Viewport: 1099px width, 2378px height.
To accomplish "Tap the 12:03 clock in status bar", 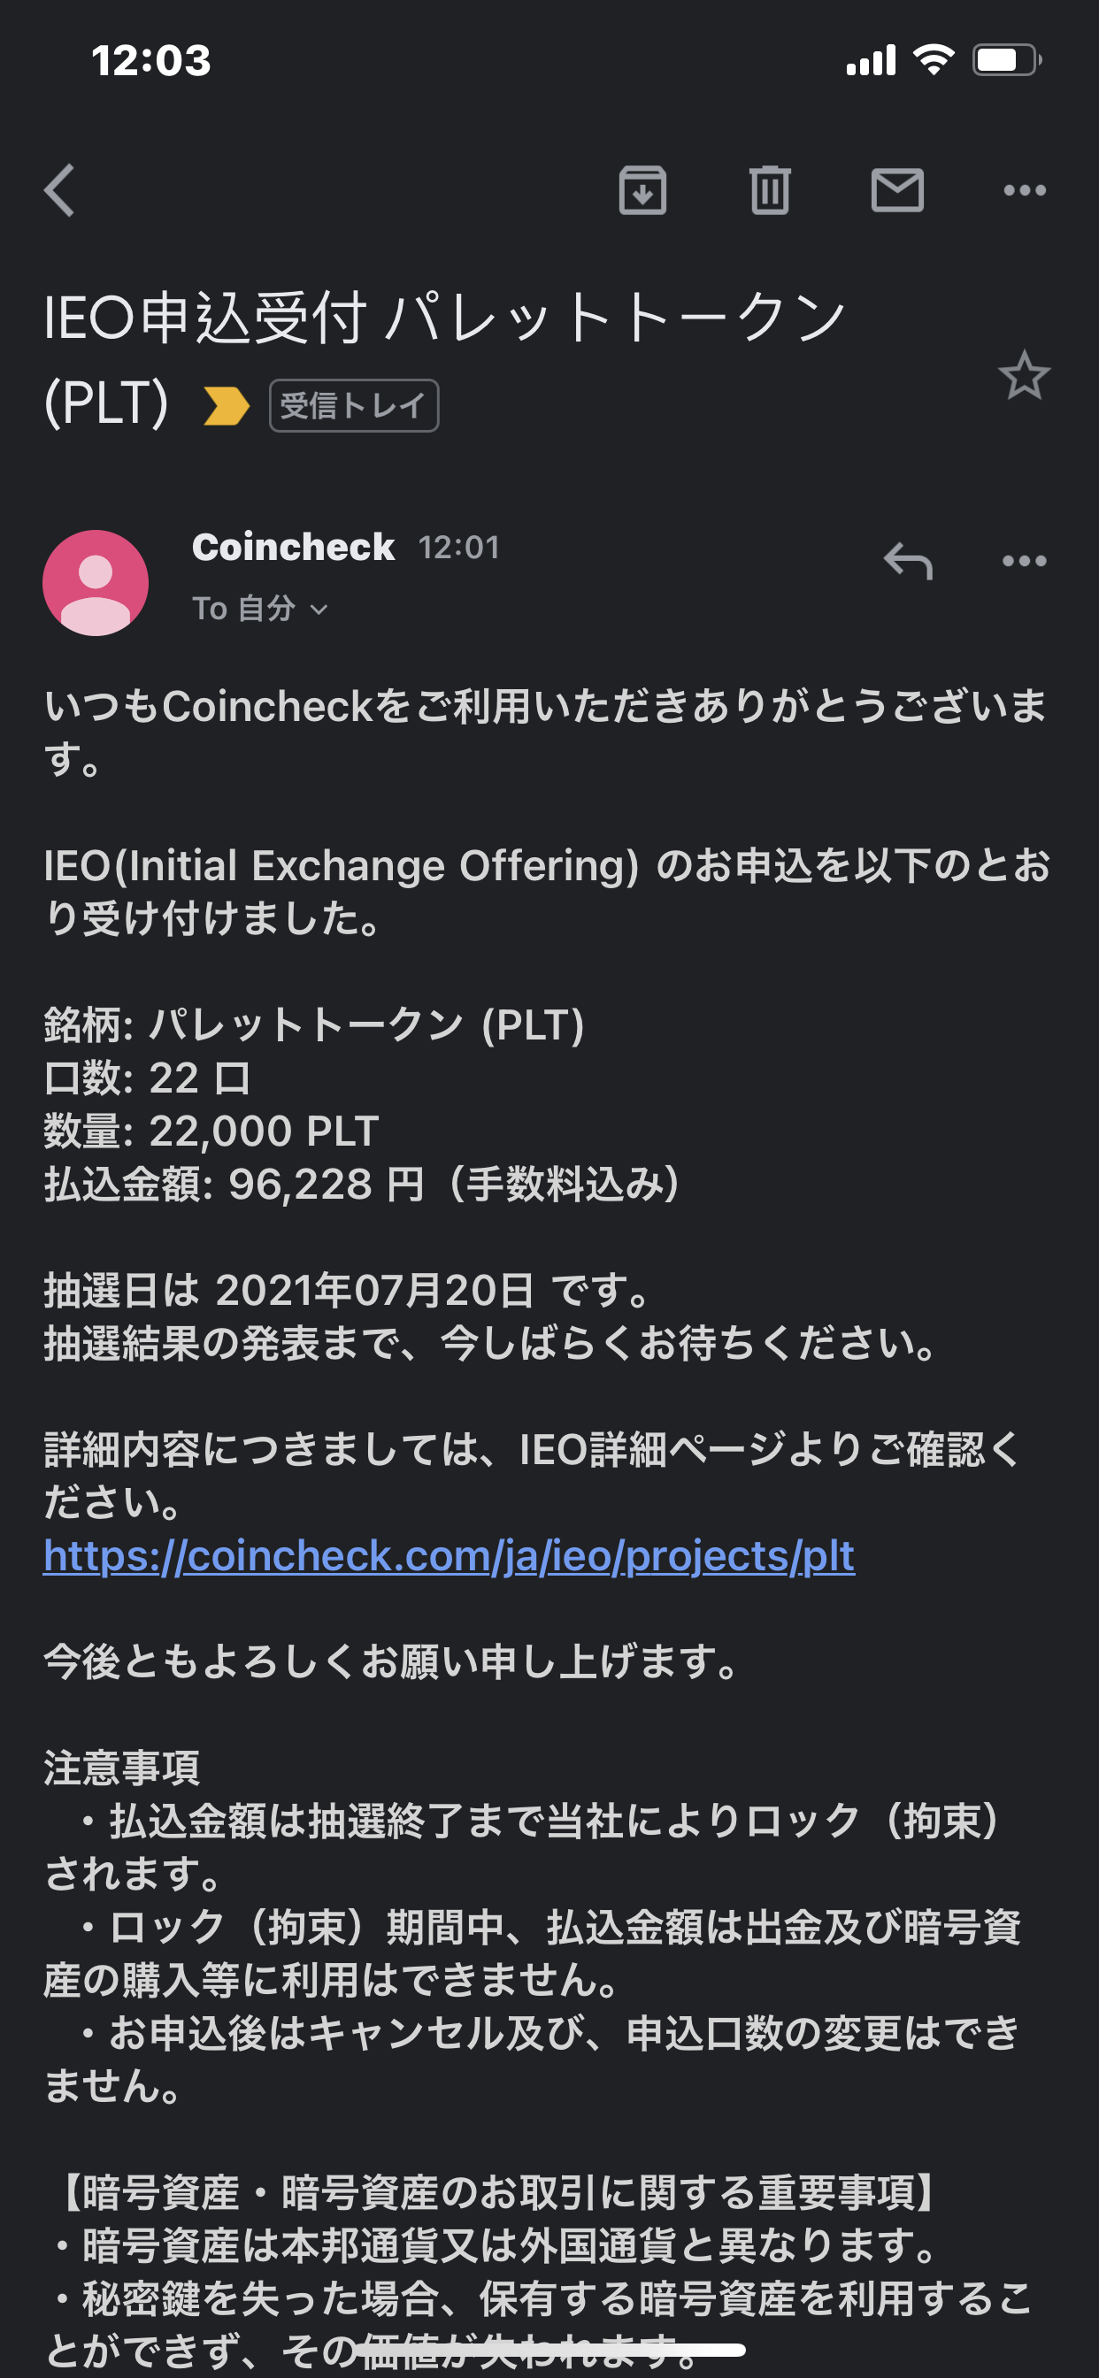I will [x=151, y=61].
